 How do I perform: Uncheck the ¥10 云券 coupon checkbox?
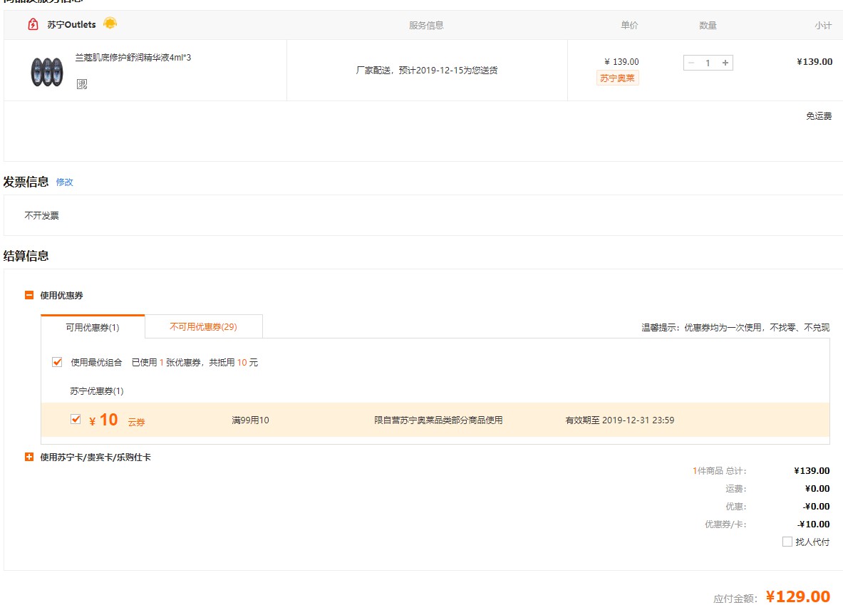(x=76, y=419)
